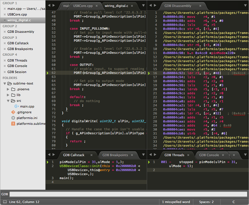The width and height of the screenshot is (249, 205).
Task: Click the overflow chevron in the editor tab bar
Action: [x=143, y=5]
